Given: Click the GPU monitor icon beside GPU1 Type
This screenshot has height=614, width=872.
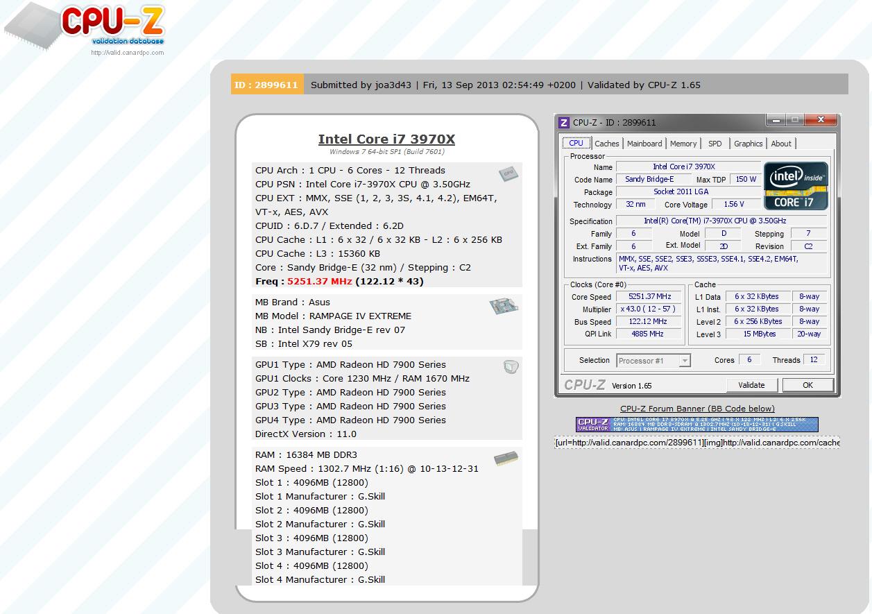Looking at the screenshot, I should pos(511,367).
